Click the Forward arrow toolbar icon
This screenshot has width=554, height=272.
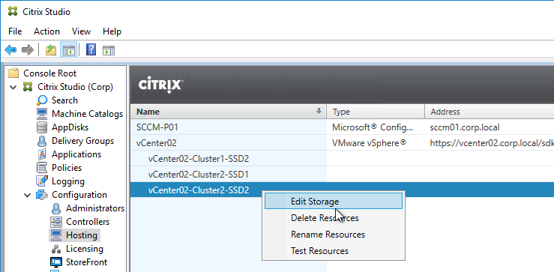(28, 50)
